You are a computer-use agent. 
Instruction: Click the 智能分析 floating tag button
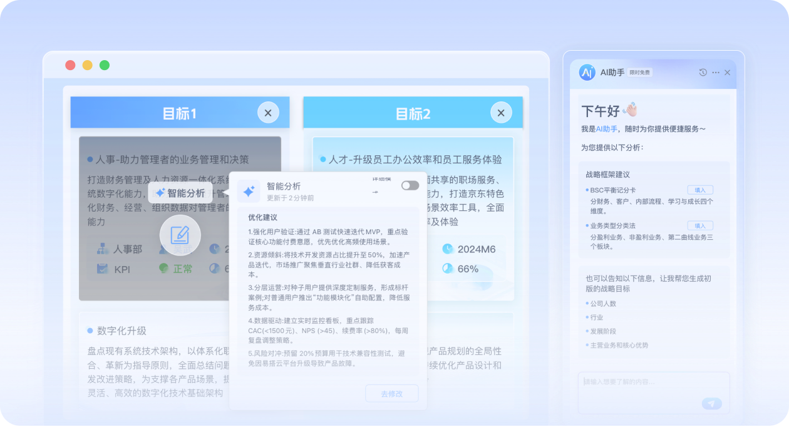click(180, 193)
